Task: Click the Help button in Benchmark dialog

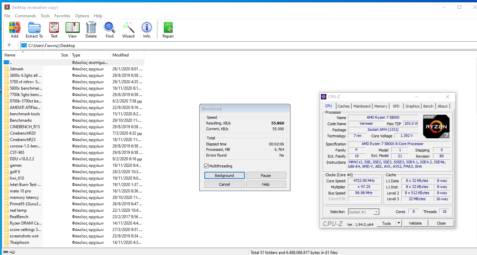Action: click(266, 184)
